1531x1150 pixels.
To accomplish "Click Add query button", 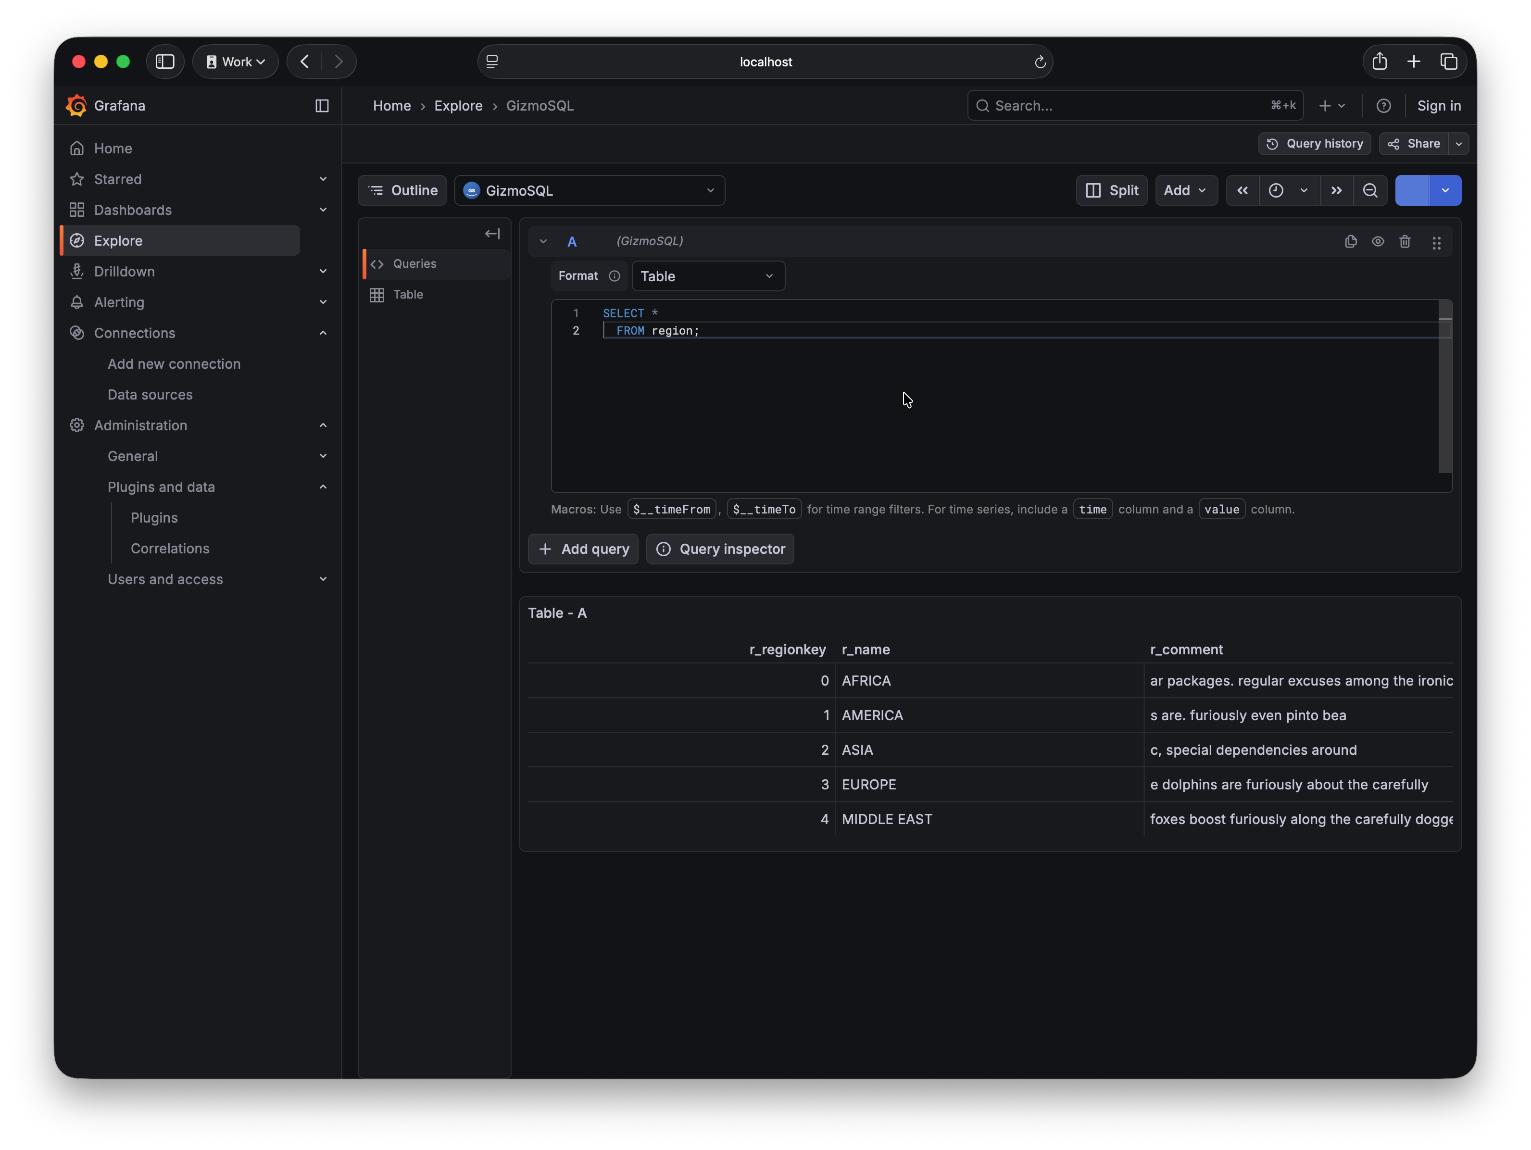I will coord(583,550).
